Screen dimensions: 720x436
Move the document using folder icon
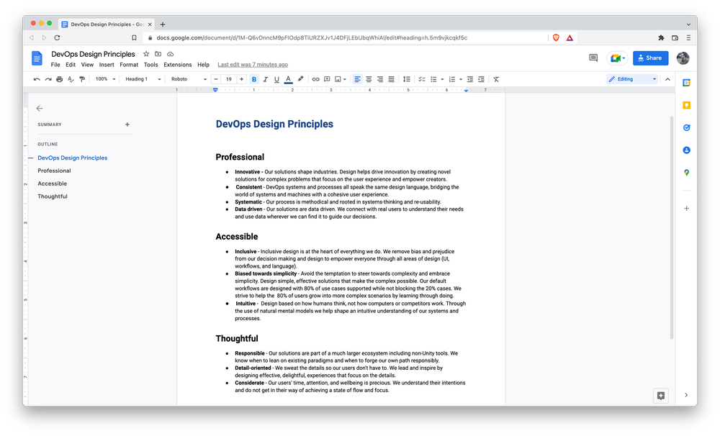(x=158, y=54)
